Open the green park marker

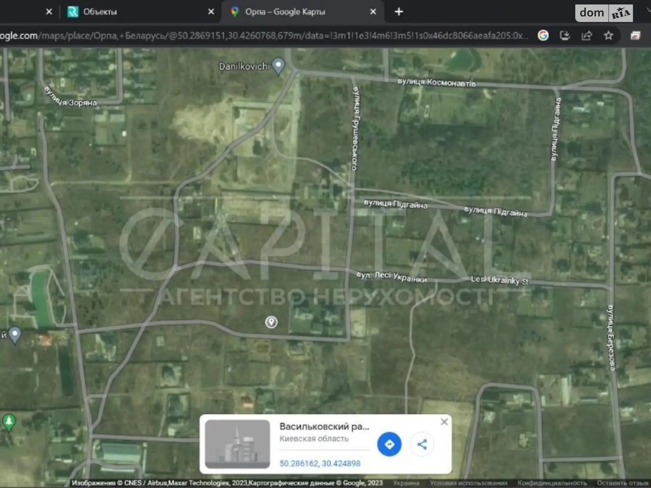click(x=9, y=423)
